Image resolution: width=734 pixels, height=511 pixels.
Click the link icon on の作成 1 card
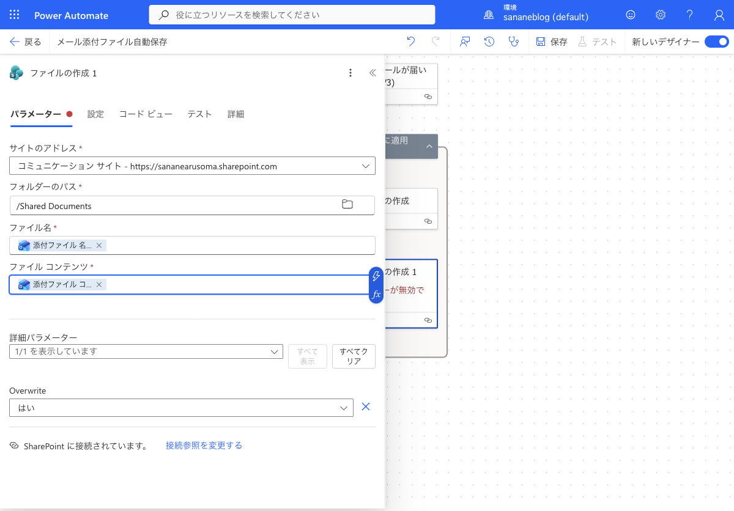click(x=428, y=320)
